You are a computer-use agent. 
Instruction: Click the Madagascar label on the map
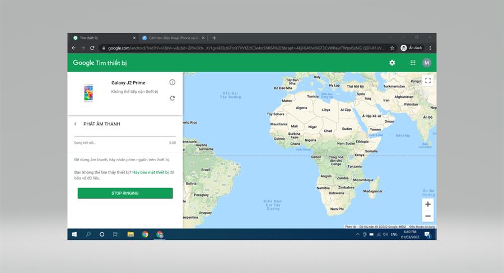[372, 191]
